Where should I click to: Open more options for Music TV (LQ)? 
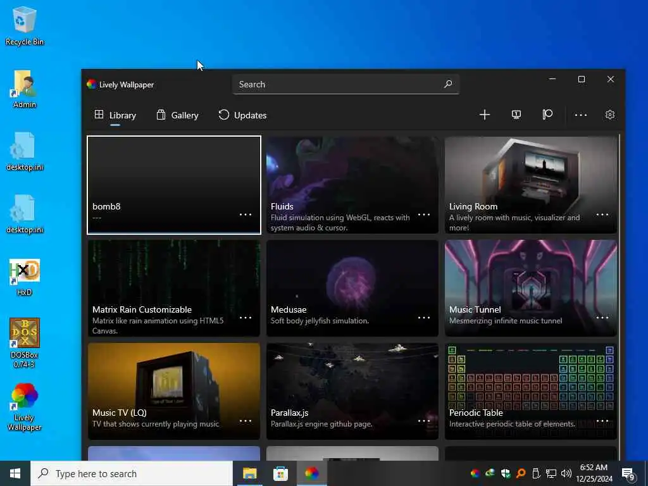(246, 421)
